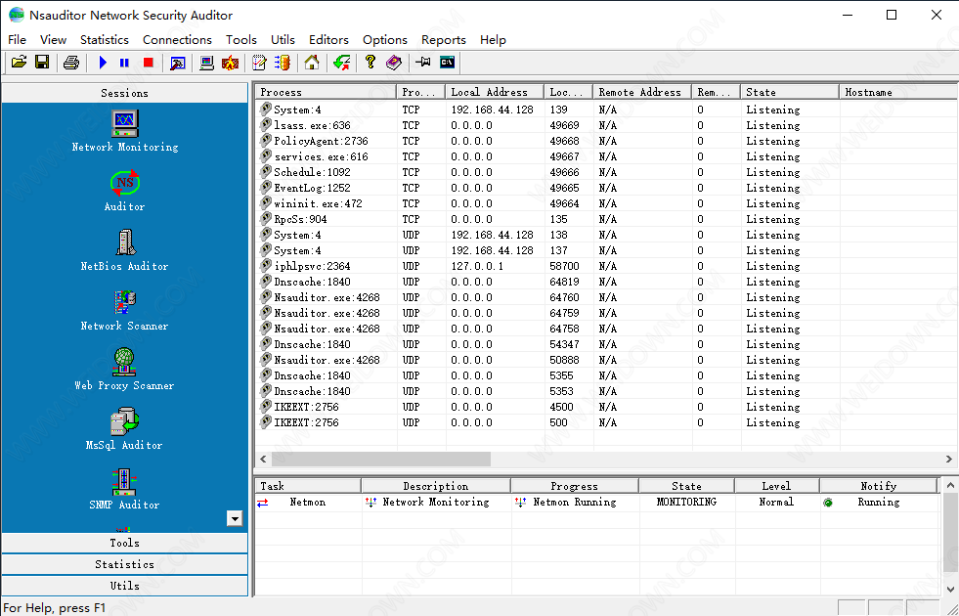Sort by the Process column header
Screen dimensions: 959x616
(x=326, y=92)
